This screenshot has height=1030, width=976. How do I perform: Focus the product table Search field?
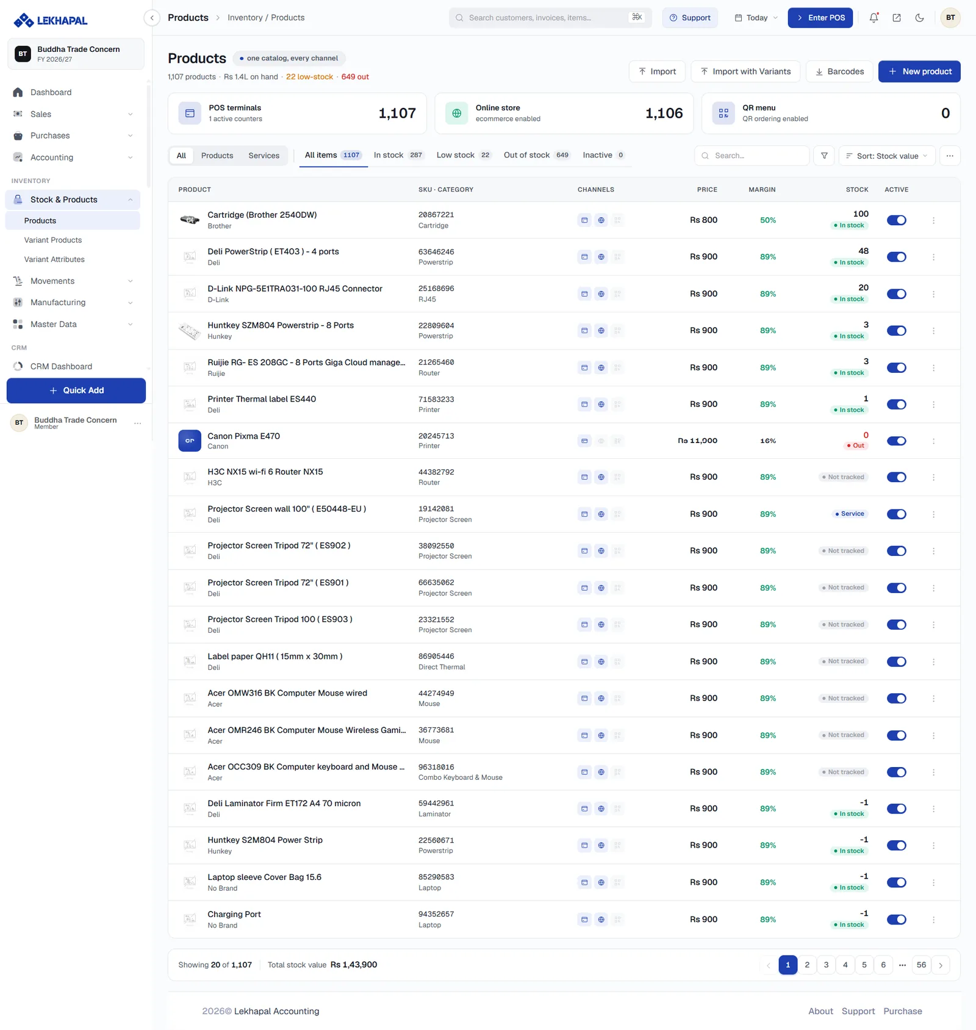click(x=752, y=156)
